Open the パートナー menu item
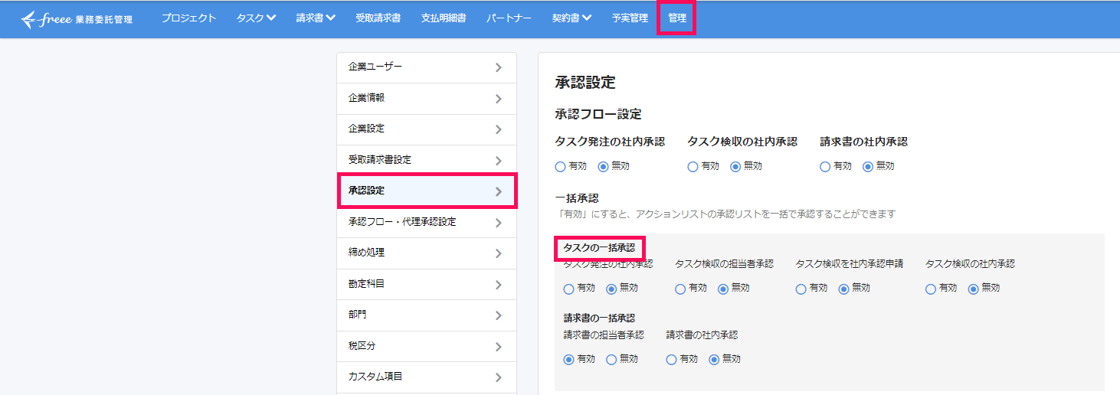The height and width of the screenshot is (395, 1120). point(509,18)
